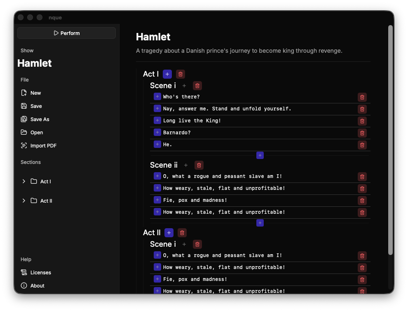
Task: Click the "He." line text
Action: point(167,145)
